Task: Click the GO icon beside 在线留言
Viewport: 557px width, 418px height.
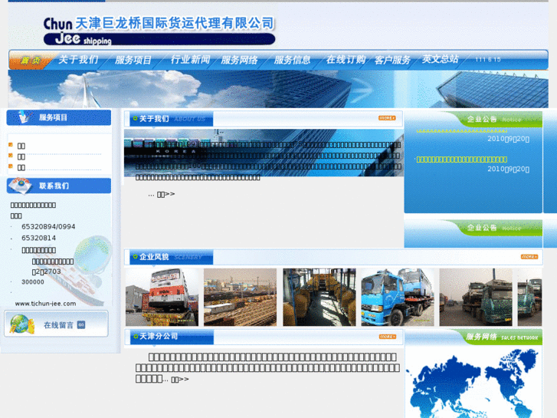Action: point(81,324)
